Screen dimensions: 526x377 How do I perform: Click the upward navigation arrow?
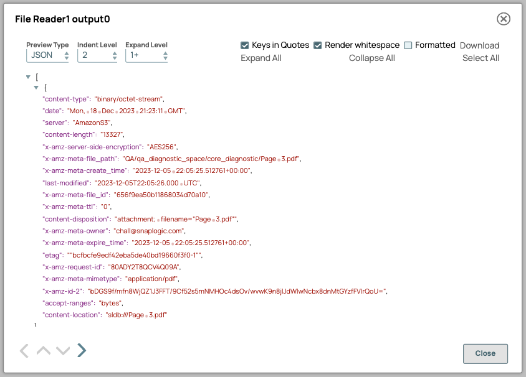[x=43, y=350]
